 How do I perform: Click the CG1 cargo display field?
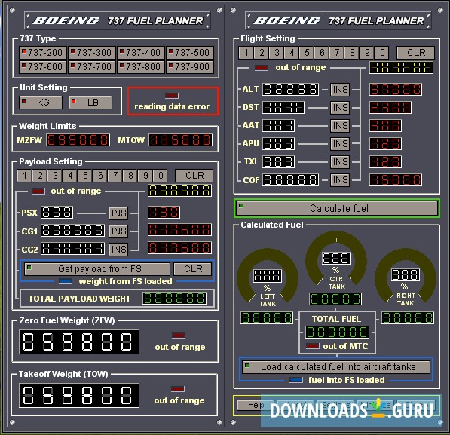point(72,230)
